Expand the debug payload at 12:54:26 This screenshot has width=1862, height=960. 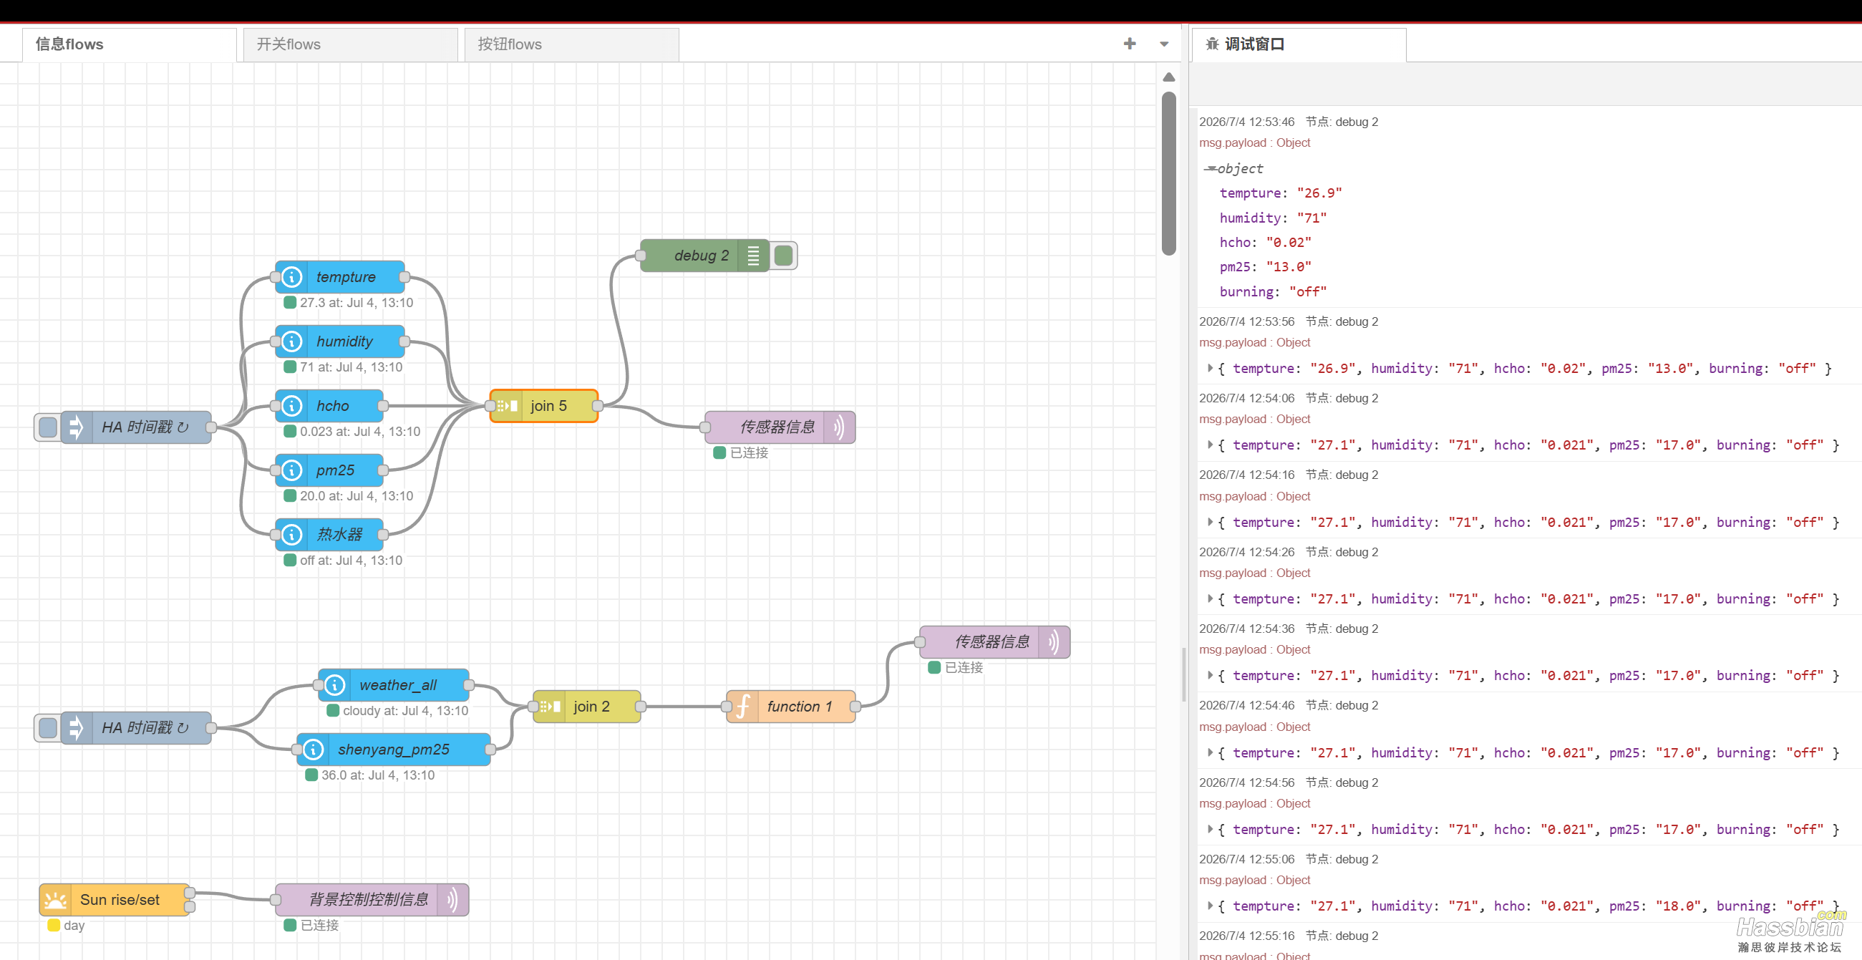pyautogui.click(x=1210, y=598)
